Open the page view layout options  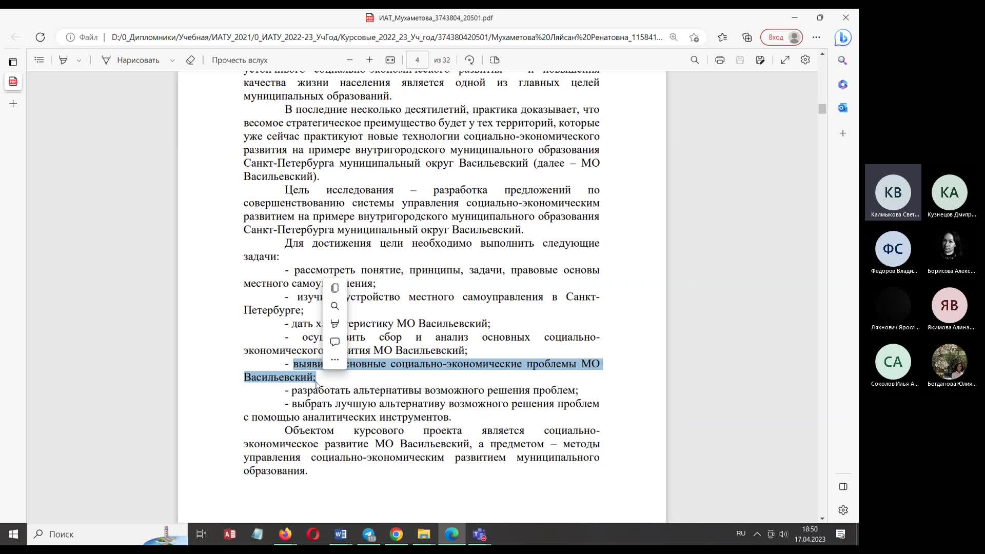coord(495,60)
